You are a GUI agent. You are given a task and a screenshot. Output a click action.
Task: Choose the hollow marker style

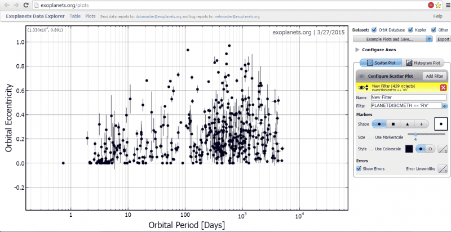(430, 149)
